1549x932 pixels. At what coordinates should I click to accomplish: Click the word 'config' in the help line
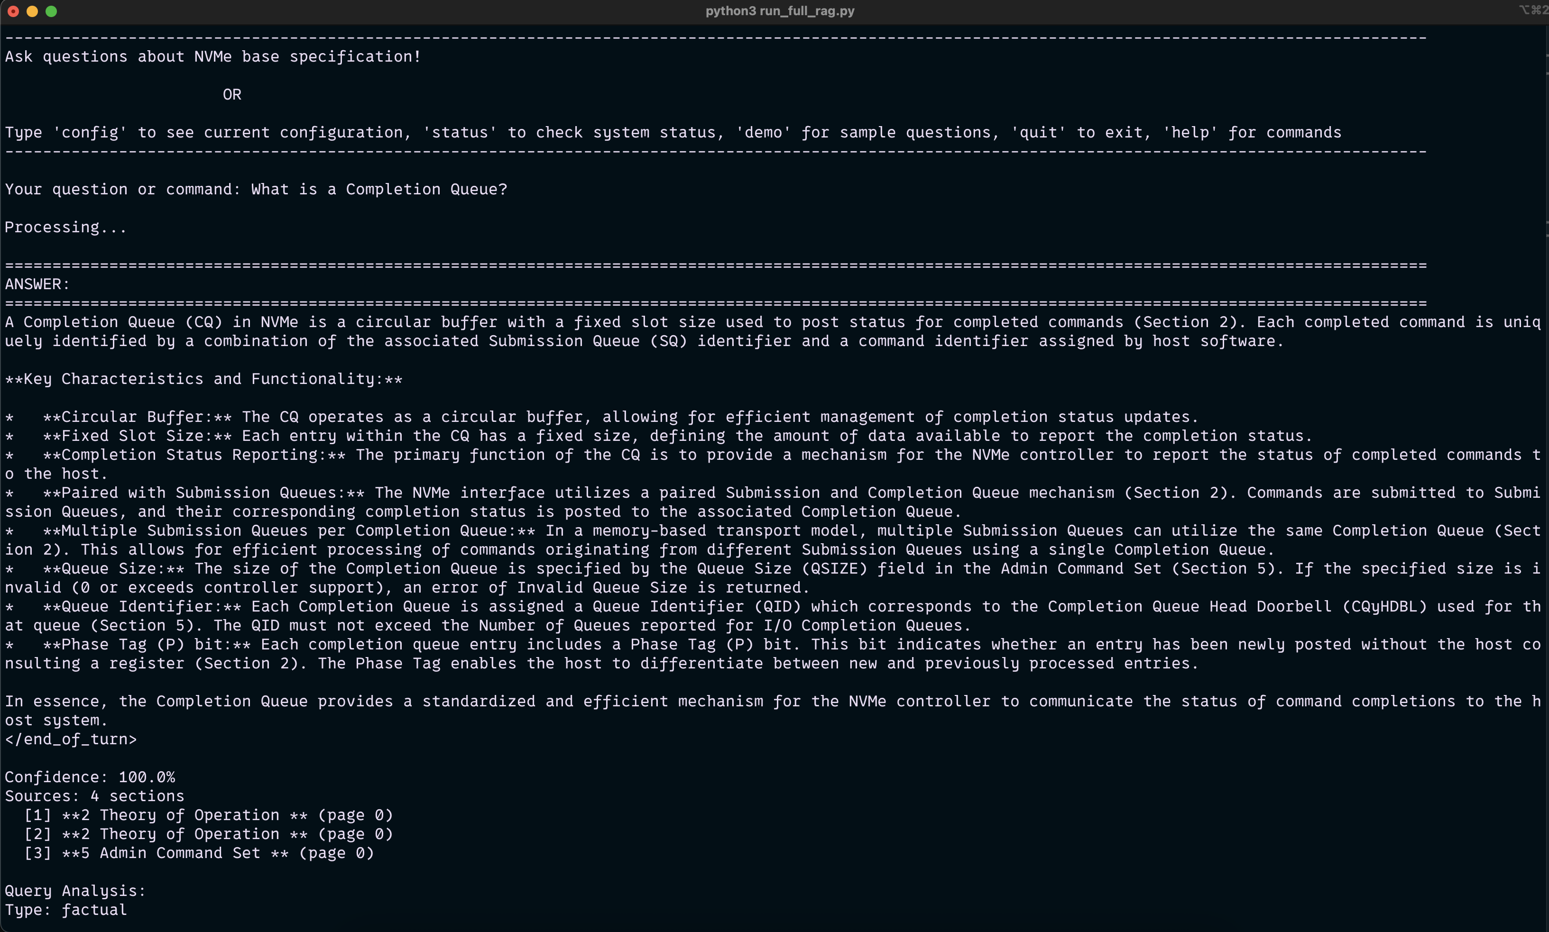click(x=90, y=133)
